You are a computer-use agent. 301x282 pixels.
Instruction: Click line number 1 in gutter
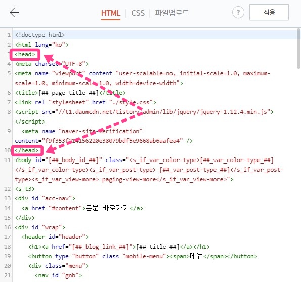9,35
